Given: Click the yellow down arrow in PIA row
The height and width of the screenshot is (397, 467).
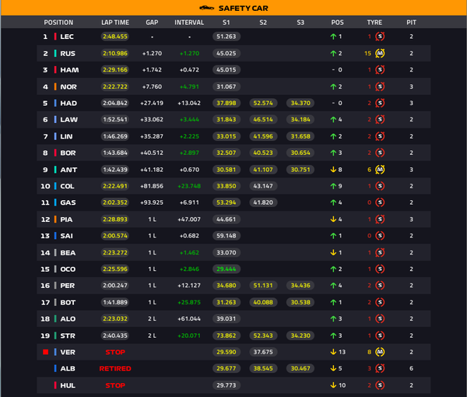Looking at the screenshot, I should pyautogui.click(x=333, y=220).
